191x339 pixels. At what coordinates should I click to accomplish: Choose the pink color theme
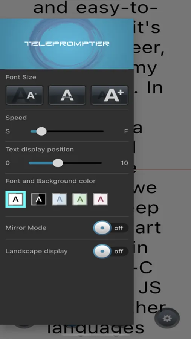(x=101, y=199)
